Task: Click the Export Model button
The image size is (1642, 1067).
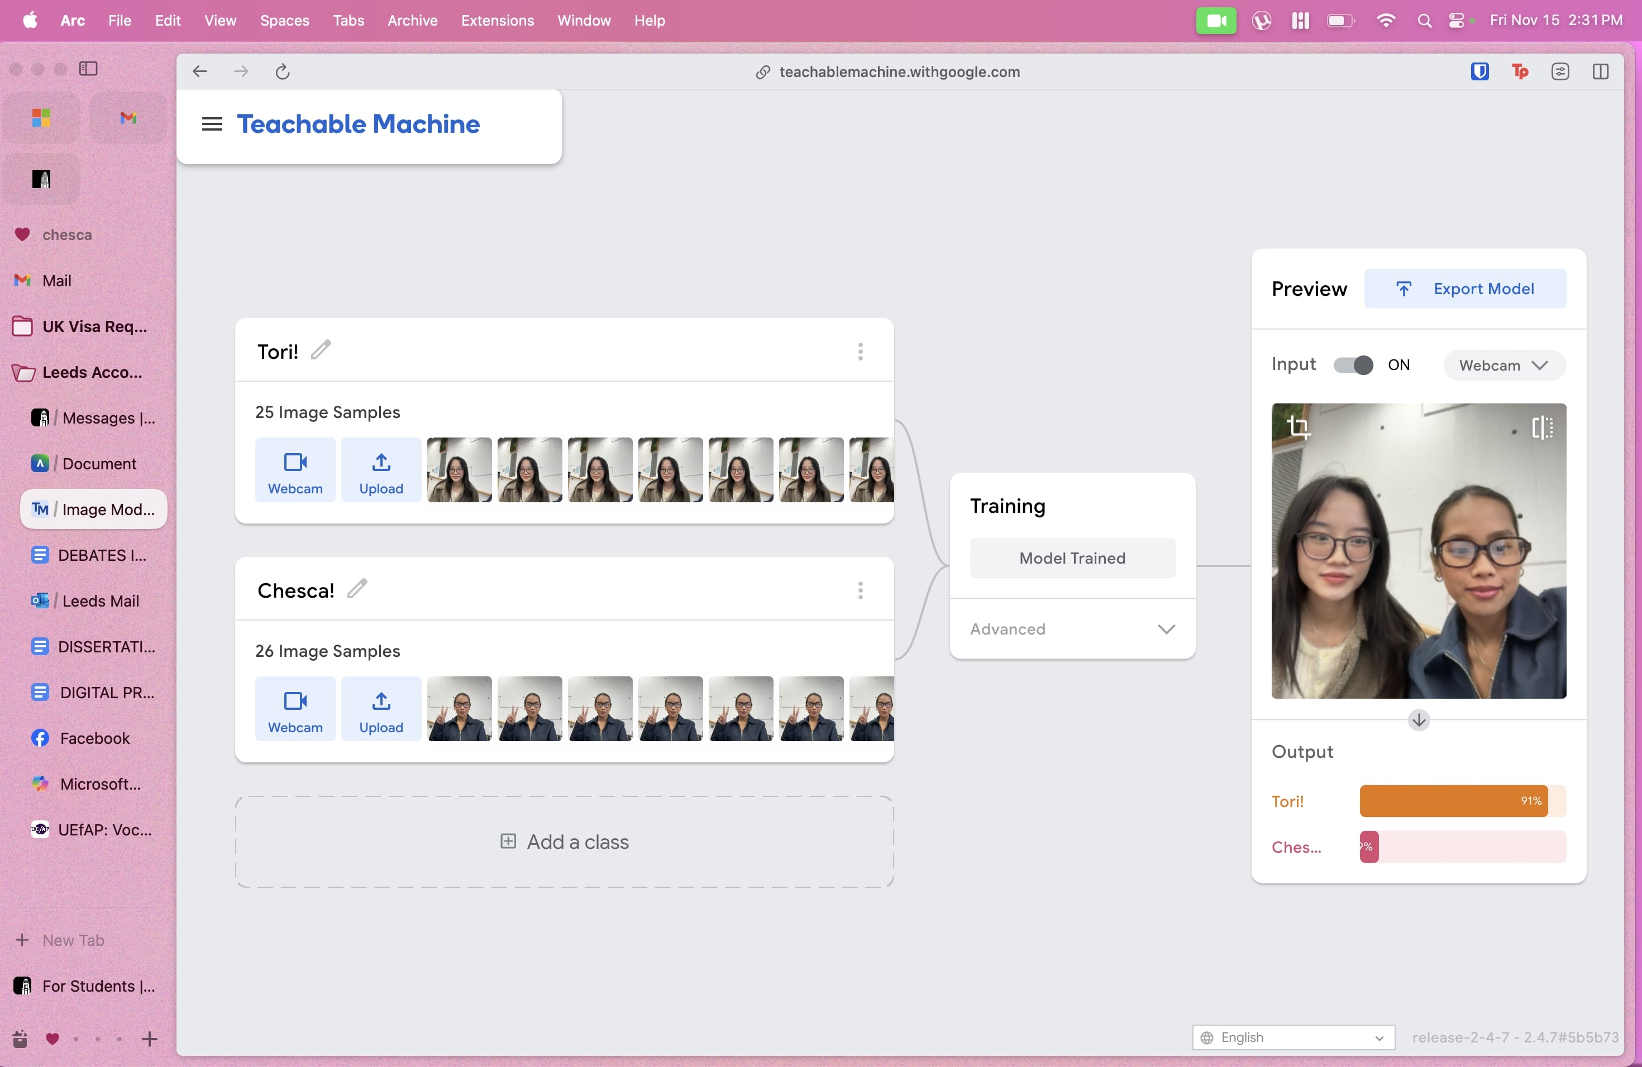Action: tap(1465, 289)
